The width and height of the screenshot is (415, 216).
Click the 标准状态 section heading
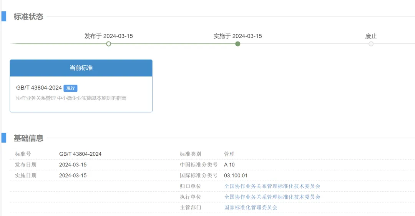(28, 17)
